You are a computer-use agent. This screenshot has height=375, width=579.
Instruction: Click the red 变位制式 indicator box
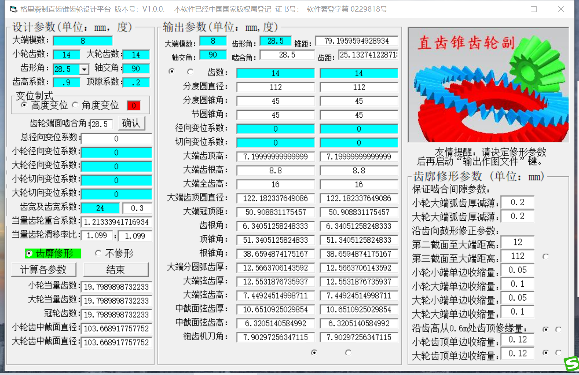[134, 106]
